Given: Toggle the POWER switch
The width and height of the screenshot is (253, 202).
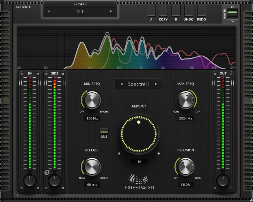Looking at the screenshot, I should [x=232, y=13].
